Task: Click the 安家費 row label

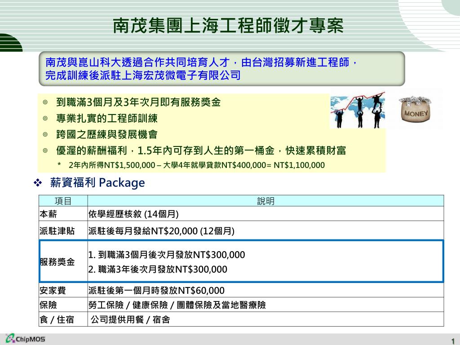Action: [53, 291]
